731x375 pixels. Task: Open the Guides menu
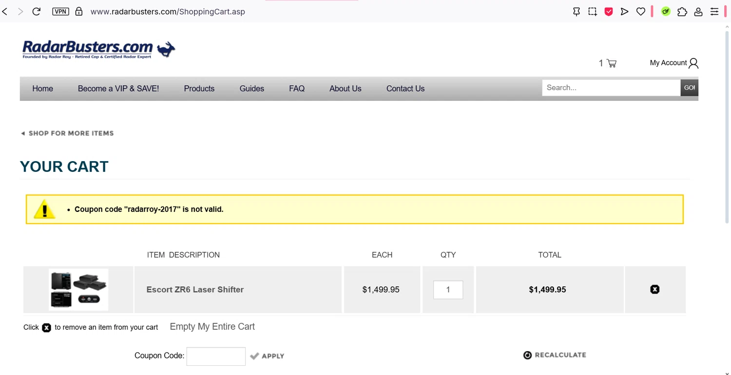[252, 89]
